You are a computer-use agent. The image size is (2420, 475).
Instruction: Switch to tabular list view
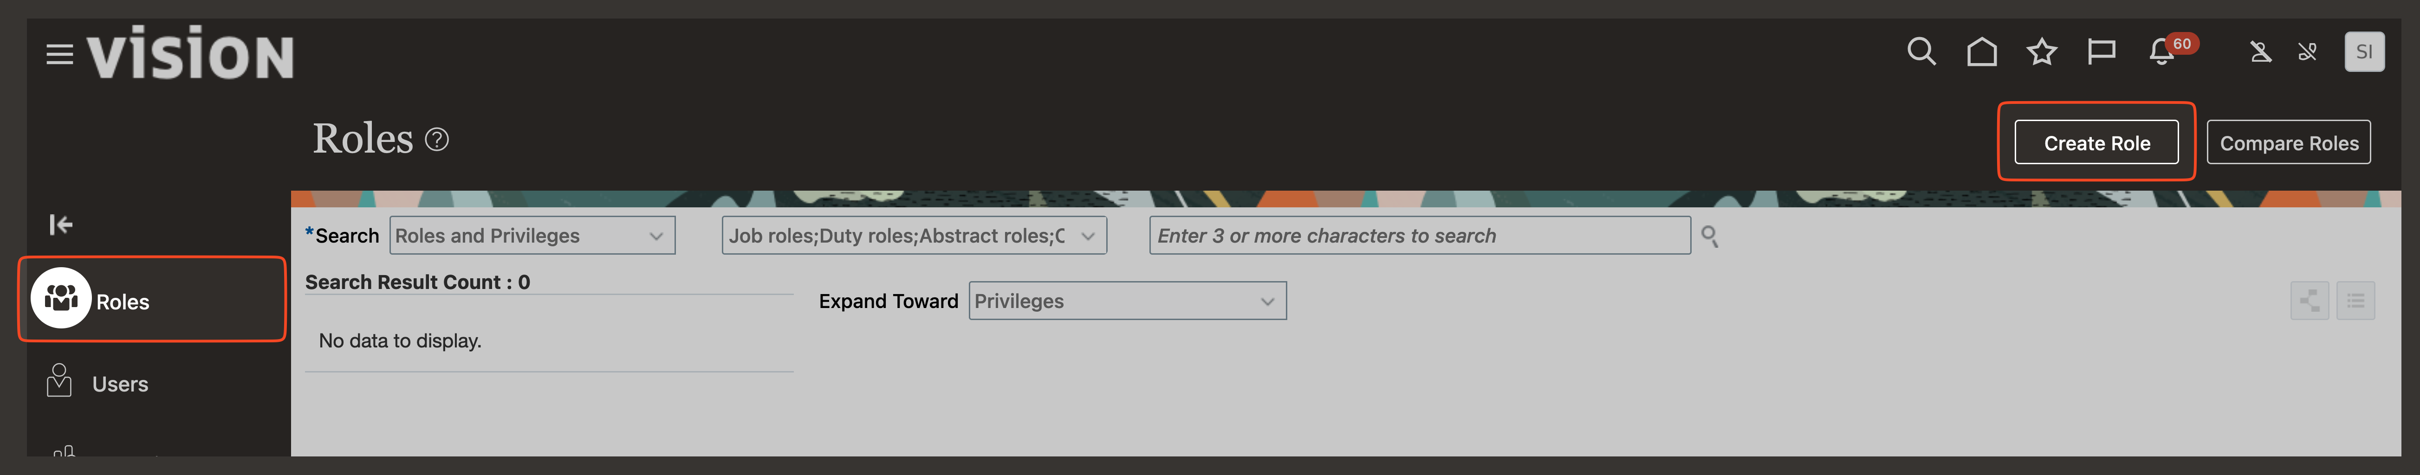2355,302
